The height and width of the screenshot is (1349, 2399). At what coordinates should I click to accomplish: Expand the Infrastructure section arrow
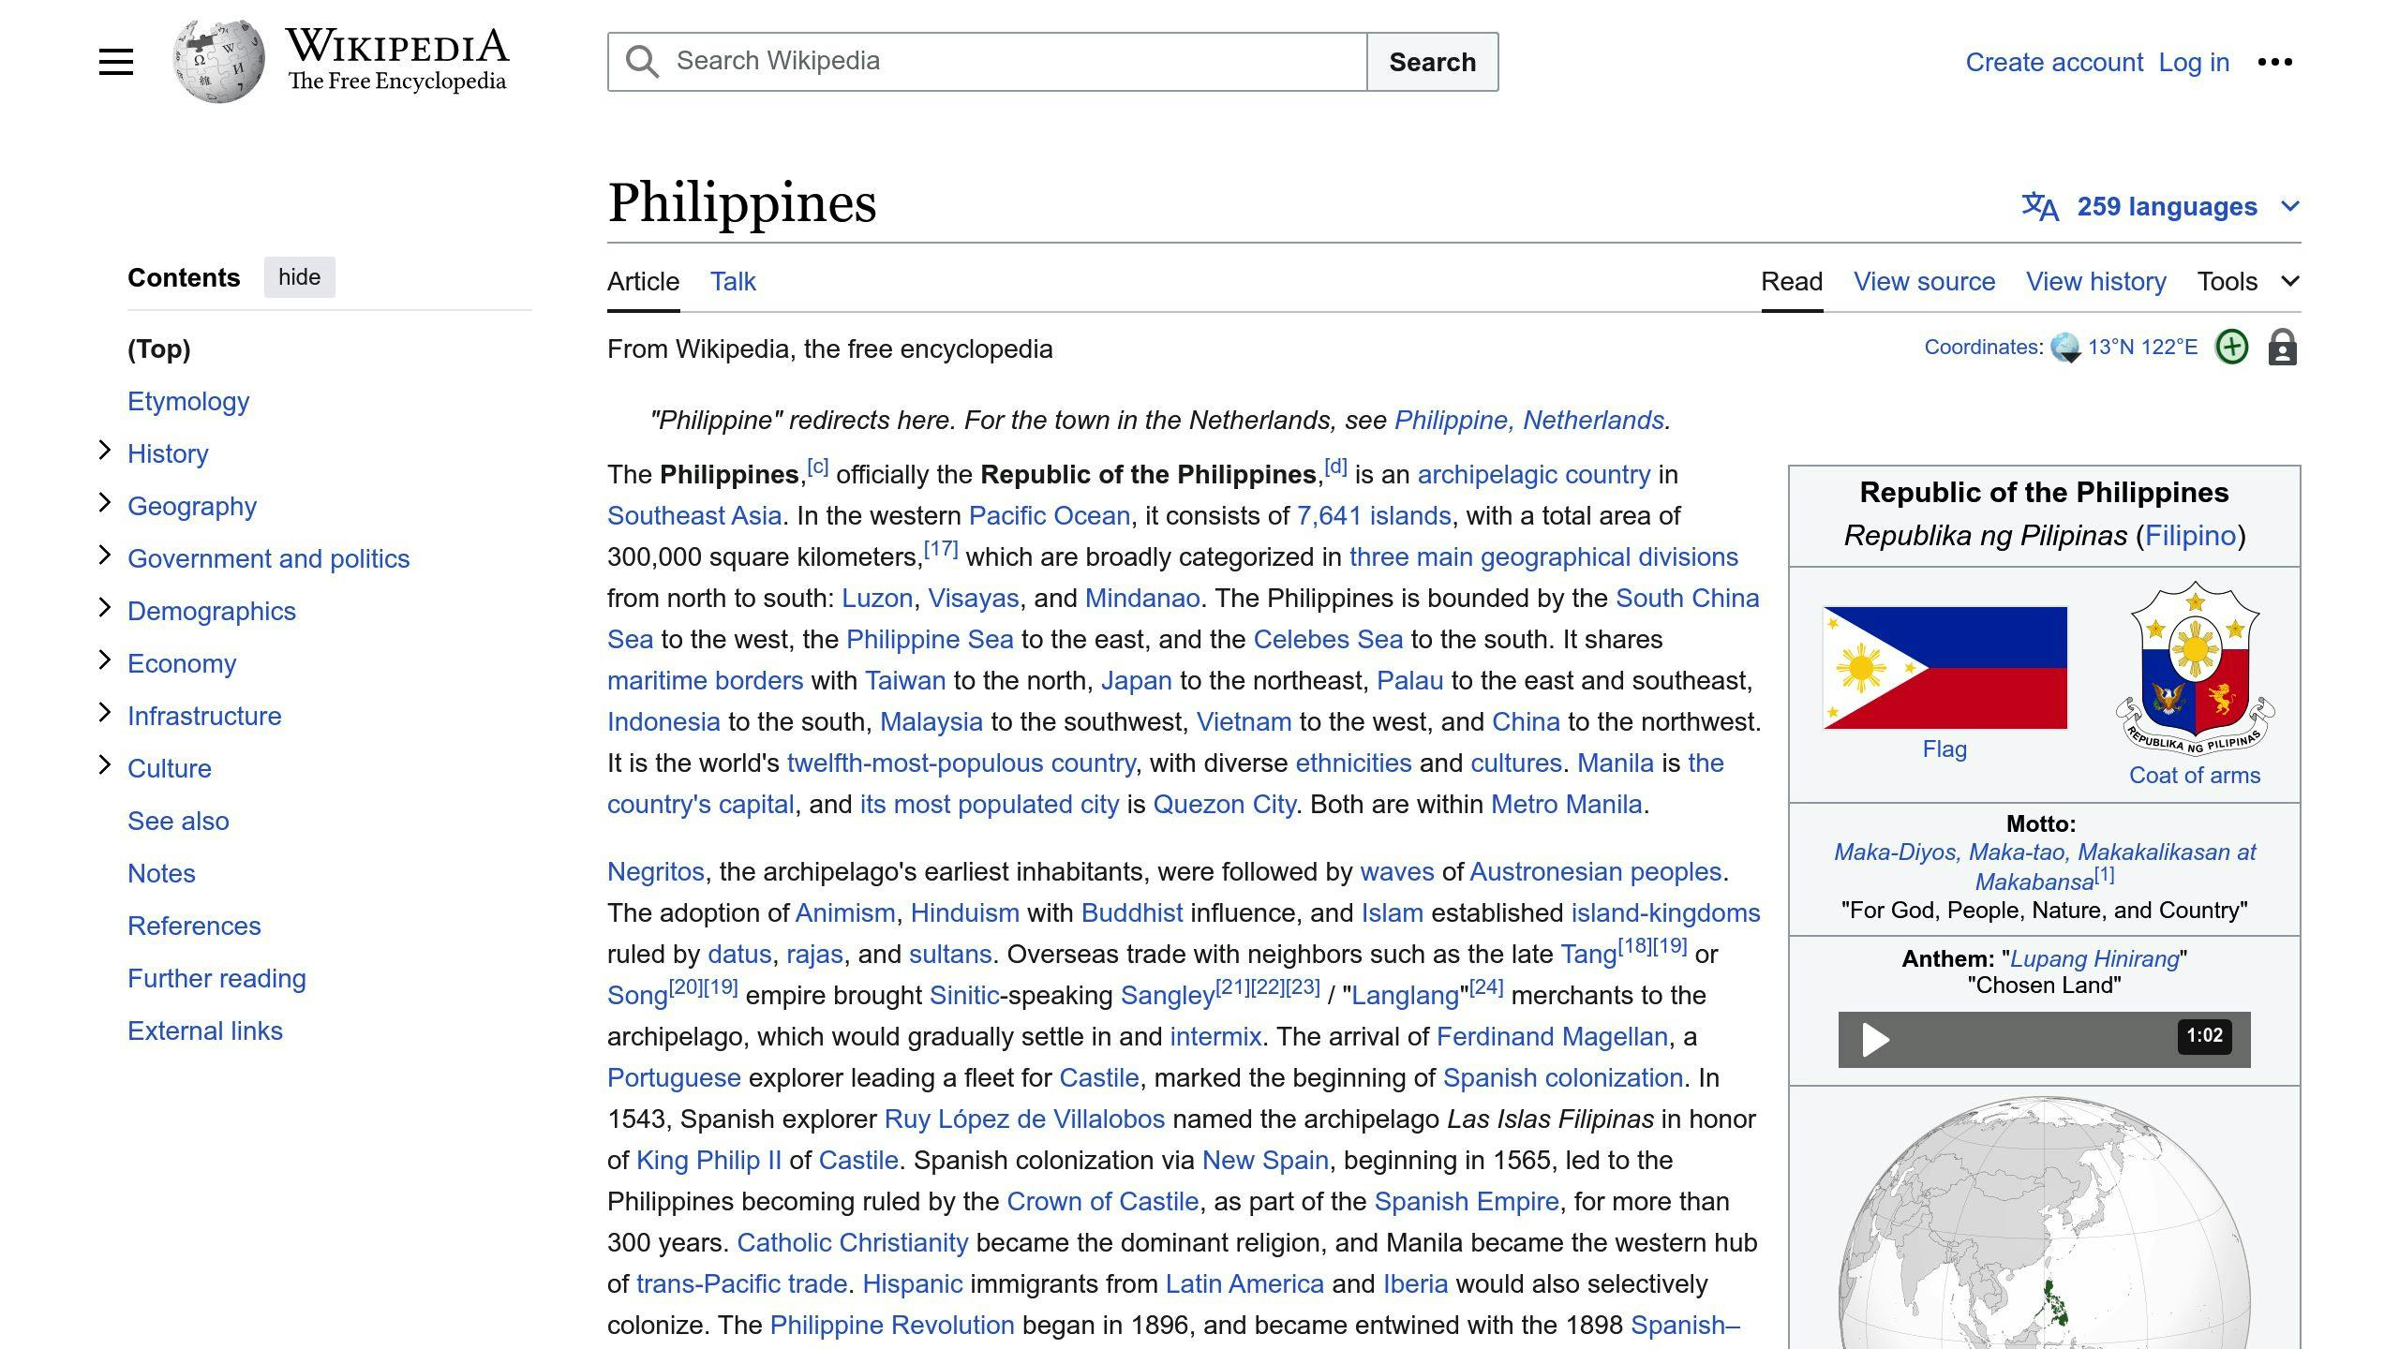click(x=105, y=714)
